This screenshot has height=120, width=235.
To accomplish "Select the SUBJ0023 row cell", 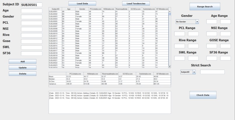I will tap(55, 65).
